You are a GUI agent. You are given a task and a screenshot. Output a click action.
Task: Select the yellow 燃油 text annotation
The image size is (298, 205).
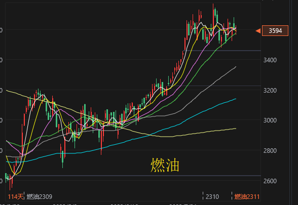coord(165,165)
